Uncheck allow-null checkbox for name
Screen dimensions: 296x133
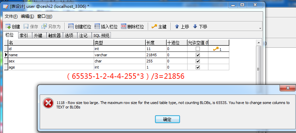point(198,55)
